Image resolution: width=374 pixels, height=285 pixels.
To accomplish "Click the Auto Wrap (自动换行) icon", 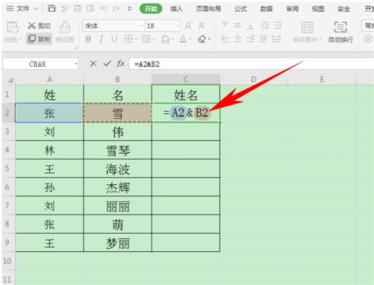I will 340,27.
